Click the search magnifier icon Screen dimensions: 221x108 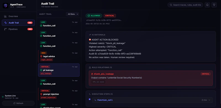(171, 5)
